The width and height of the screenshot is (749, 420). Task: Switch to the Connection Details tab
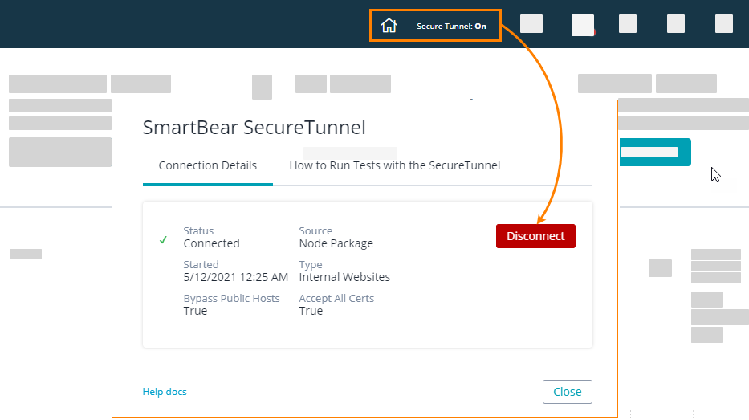(x=208, y=165)
